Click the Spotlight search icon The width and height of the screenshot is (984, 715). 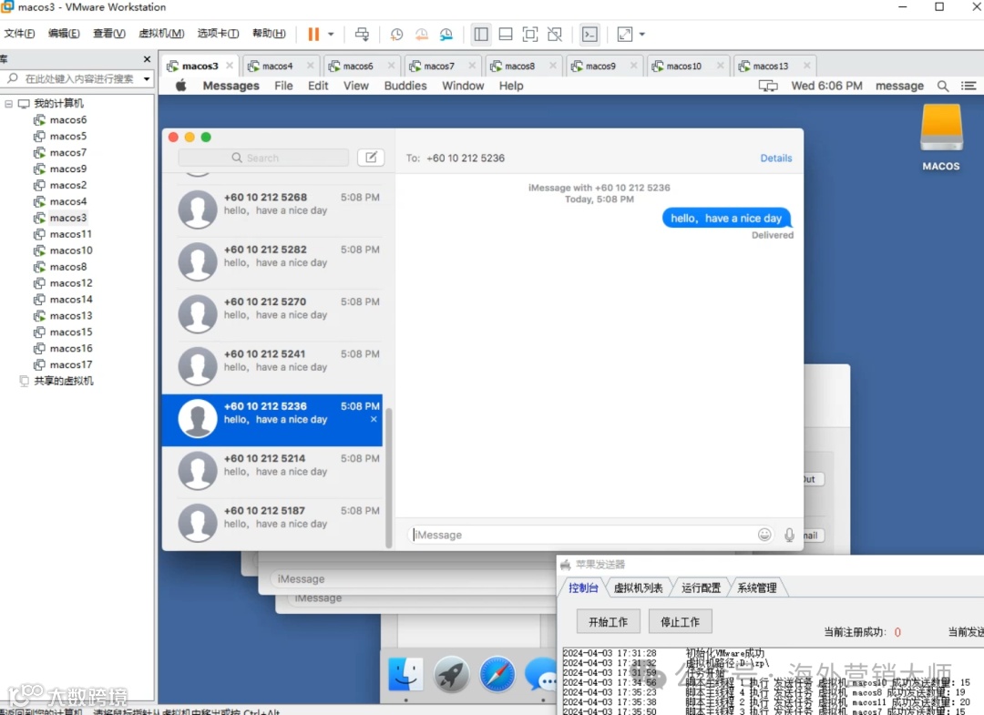coord(943,86)
